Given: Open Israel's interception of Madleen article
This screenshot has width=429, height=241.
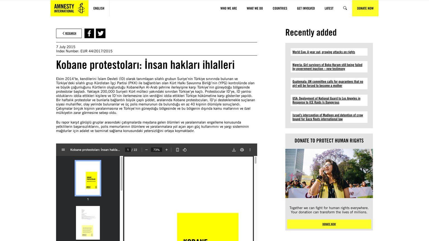Looking at the screenshot, I should point(328,117).
